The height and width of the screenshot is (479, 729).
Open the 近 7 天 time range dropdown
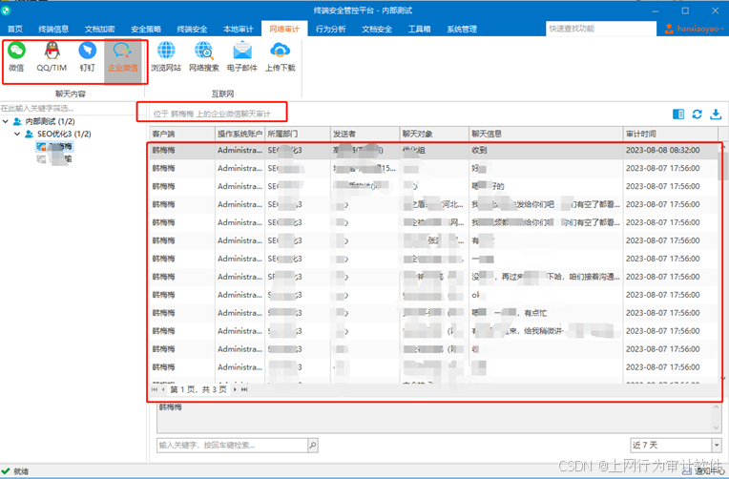(717, 445)
